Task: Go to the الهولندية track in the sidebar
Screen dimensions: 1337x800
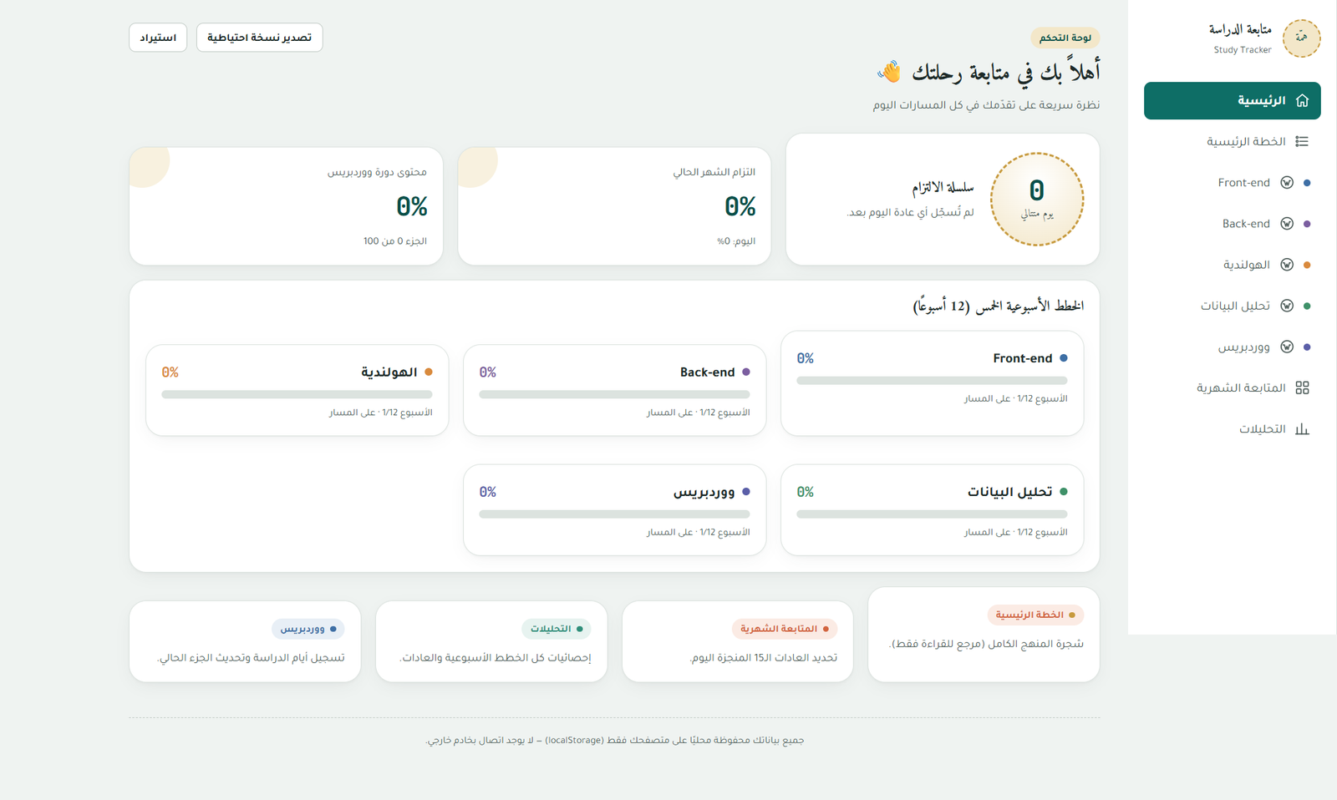Action: [1233, 265]
